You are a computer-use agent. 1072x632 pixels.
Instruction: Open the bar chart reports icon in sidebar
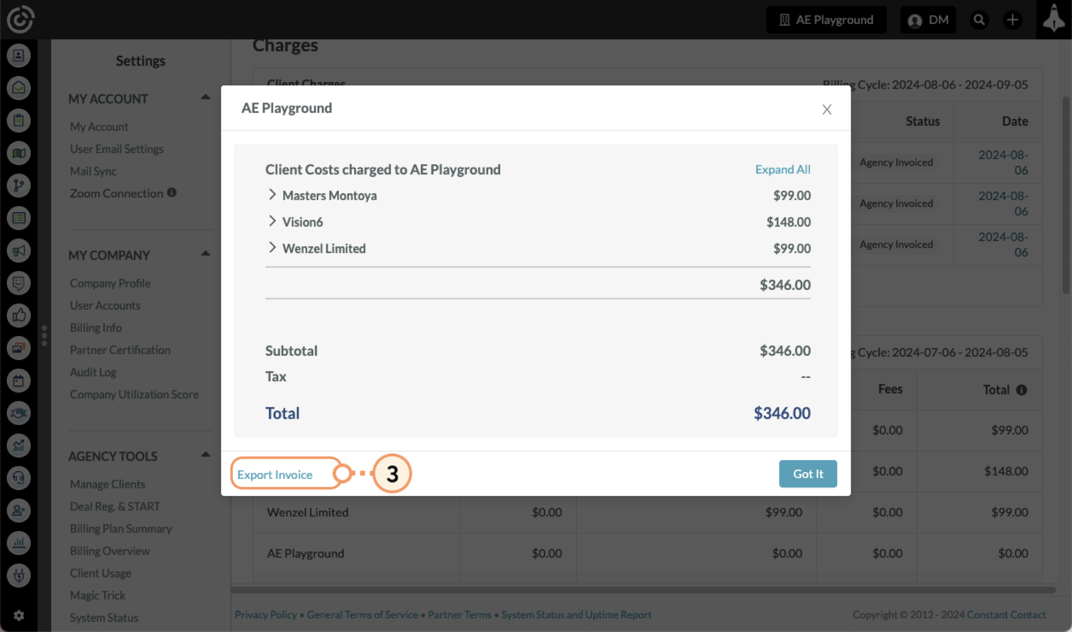click(19, 543)
